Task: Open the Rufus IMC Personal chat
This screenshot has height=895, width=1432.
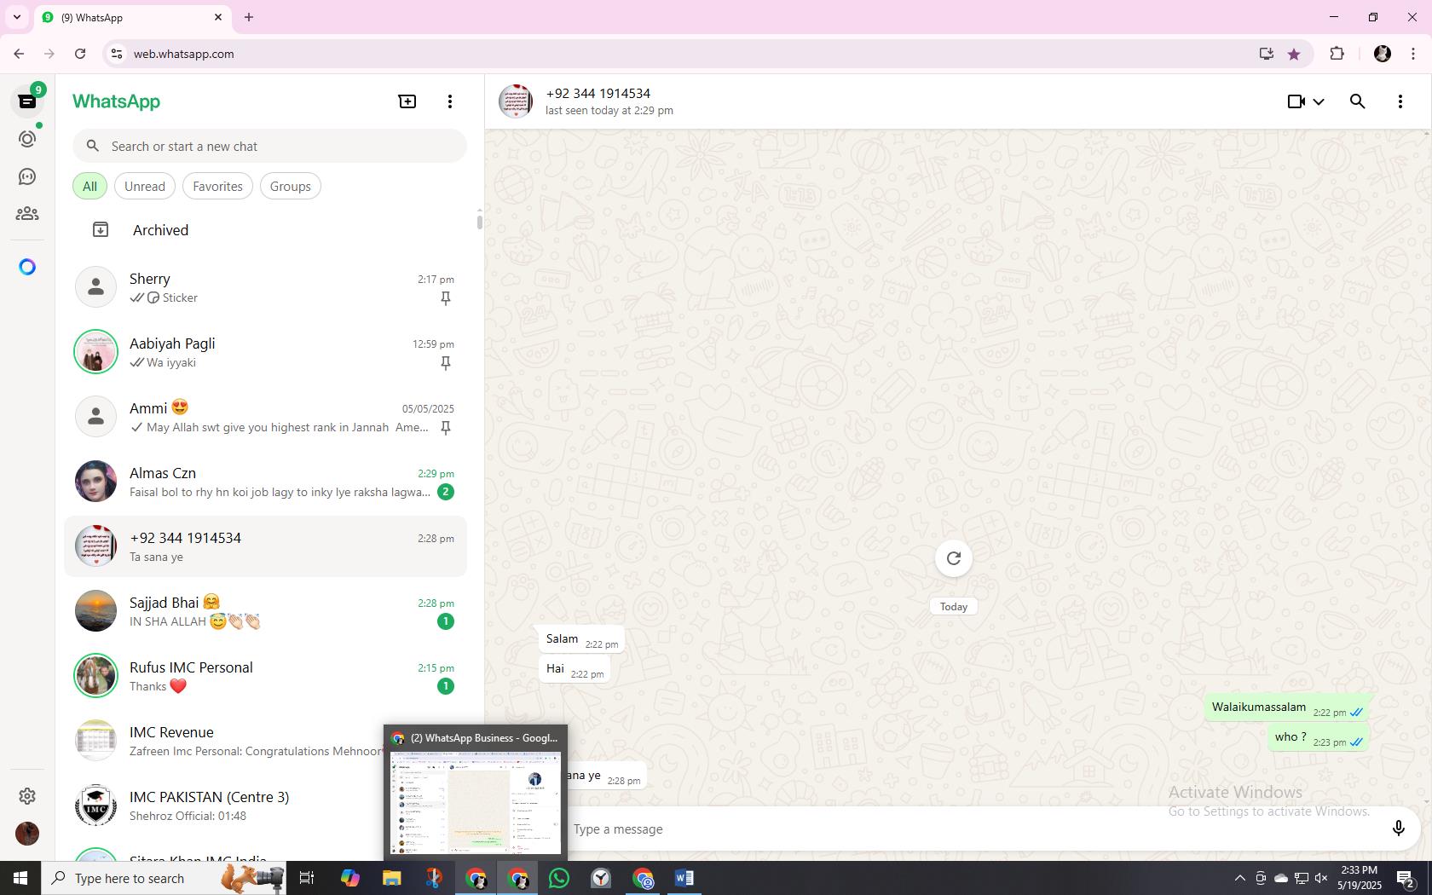Action: pyautogui.click(x=266, y=676)
